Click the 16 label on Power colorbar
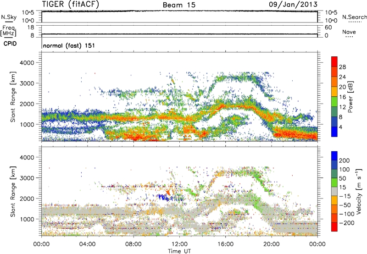The image size is (367, 254). coord(342,97)
